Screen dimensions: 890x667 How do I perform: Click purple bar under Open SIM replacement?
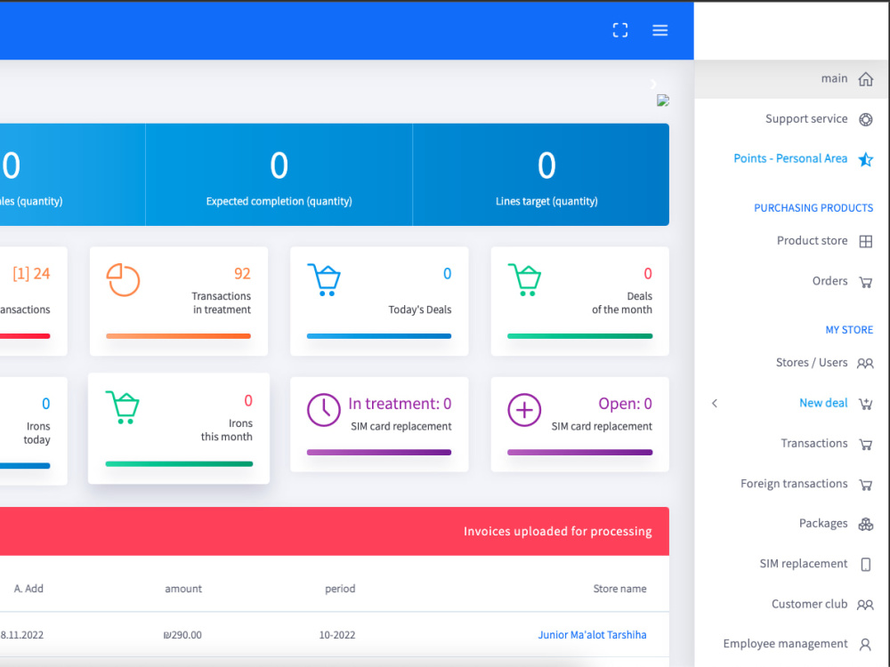(580, 453)
